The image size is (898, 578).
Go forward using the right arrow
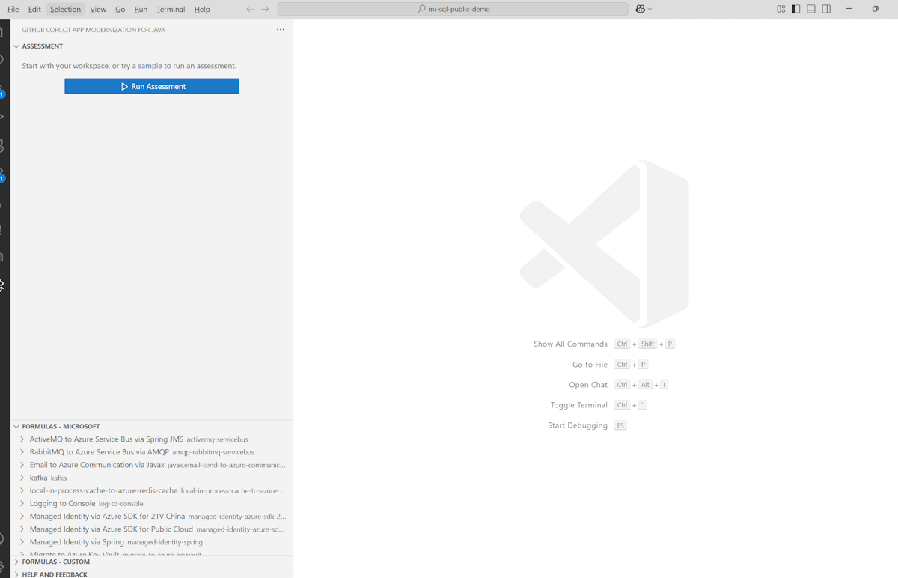tap(265, 9)
